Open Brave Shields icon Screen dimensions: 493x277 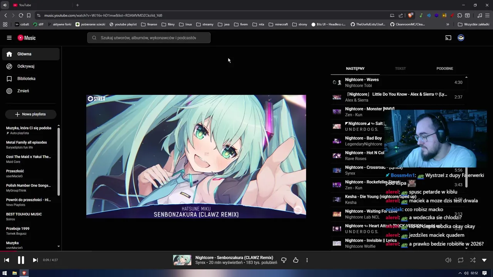(411, 15)
